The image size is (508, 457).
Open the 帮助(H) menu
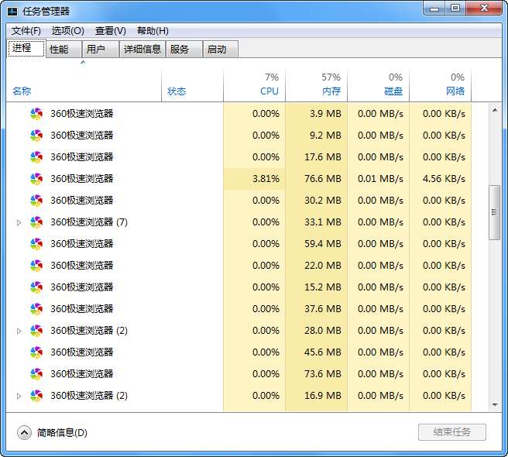click(153, 31)
